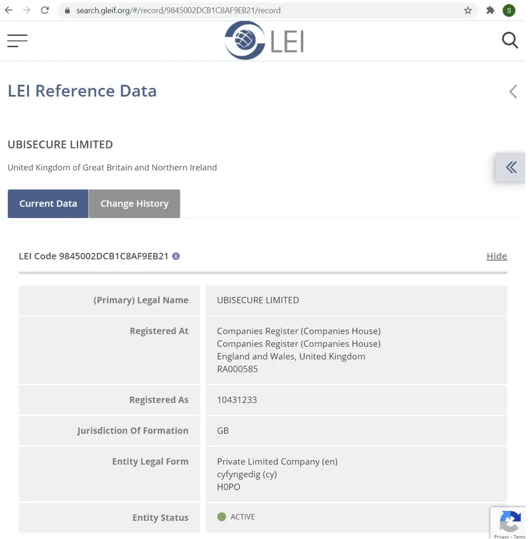Click the Jurisdiction Of Formation label
Screen dimensions: 530x539
click(x=133, y=430)
